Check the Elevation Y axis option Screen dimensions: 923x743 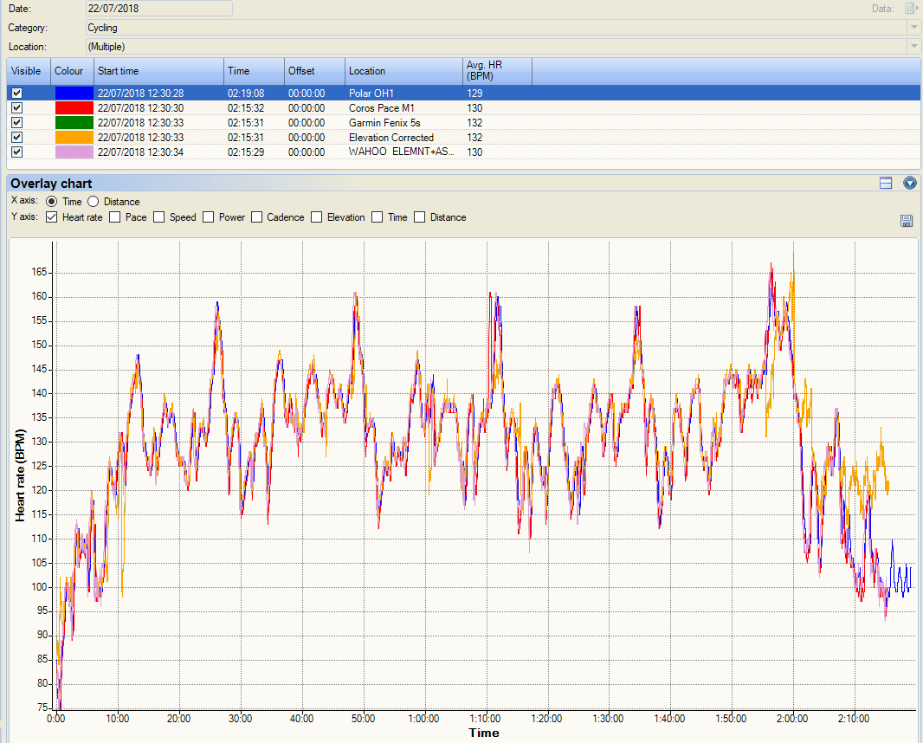pyautogui.click(x=317, y=217)
